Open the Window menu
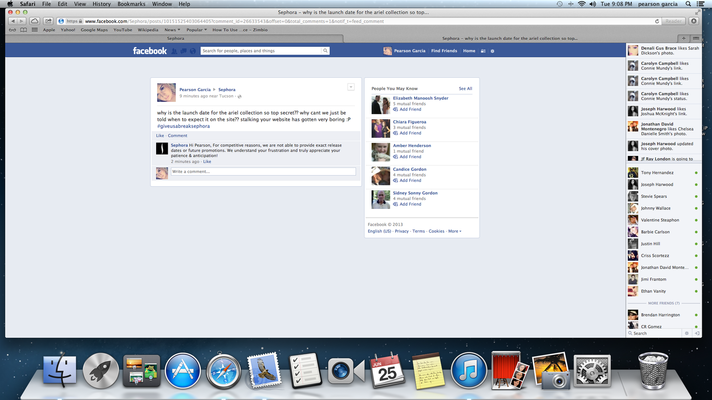712x400 pixels. click(162, 4)
